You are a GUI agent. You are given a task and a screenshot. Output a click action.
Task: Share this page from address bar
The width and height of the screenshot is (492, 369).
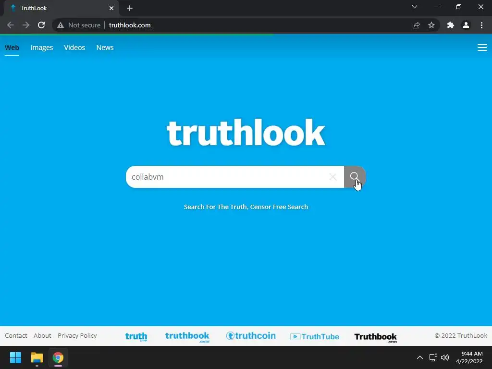tap(416, 25)
